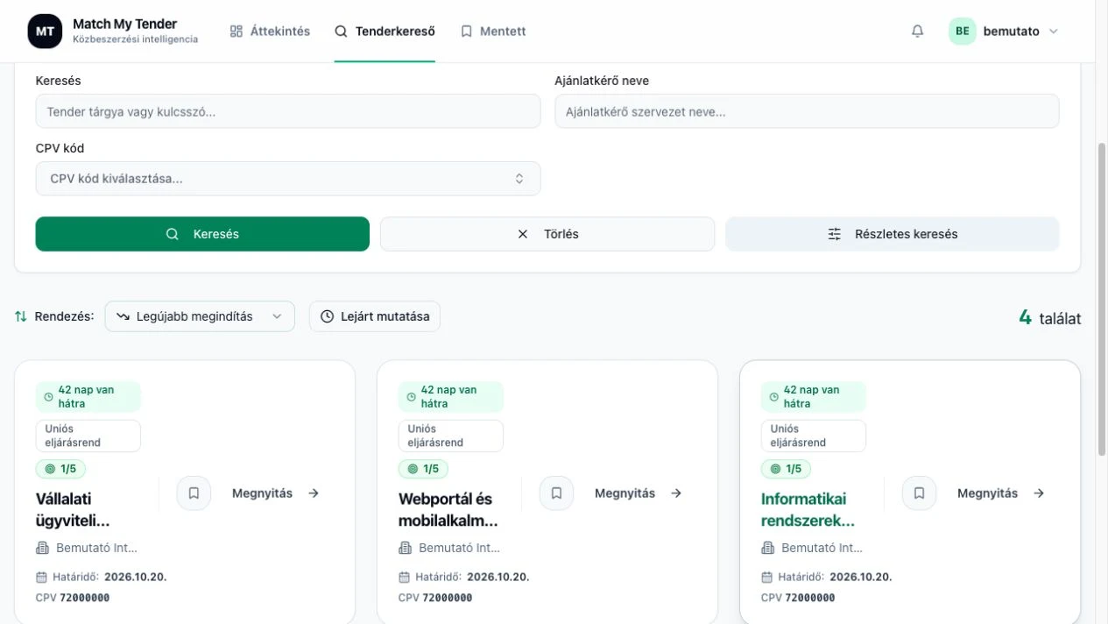Click the 1/5 match score on Vállalati card
The image size is (1108, 624).
click(x=60, y=469)
